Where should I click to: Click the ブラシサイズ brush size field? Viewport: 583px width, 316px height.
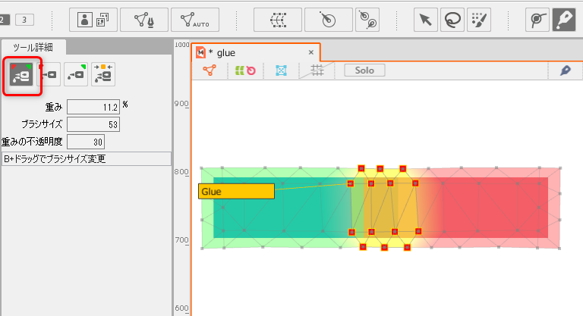93,124
